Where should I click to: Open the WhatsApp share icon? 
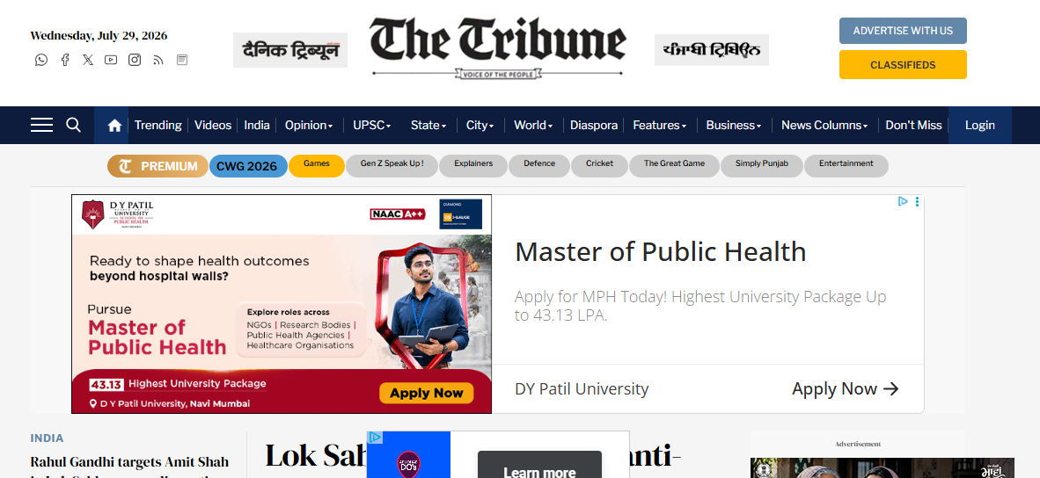click(41, 60)
